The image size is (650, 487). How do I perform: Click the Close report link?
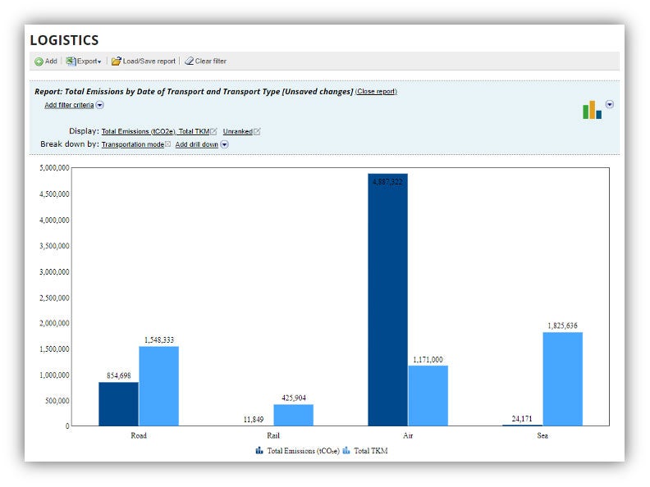[376, 92]
